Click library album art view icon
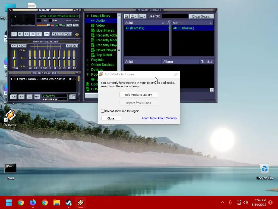The width and height of the screenshot is (278, 209). pyautogui.click(x=127, y=16)
